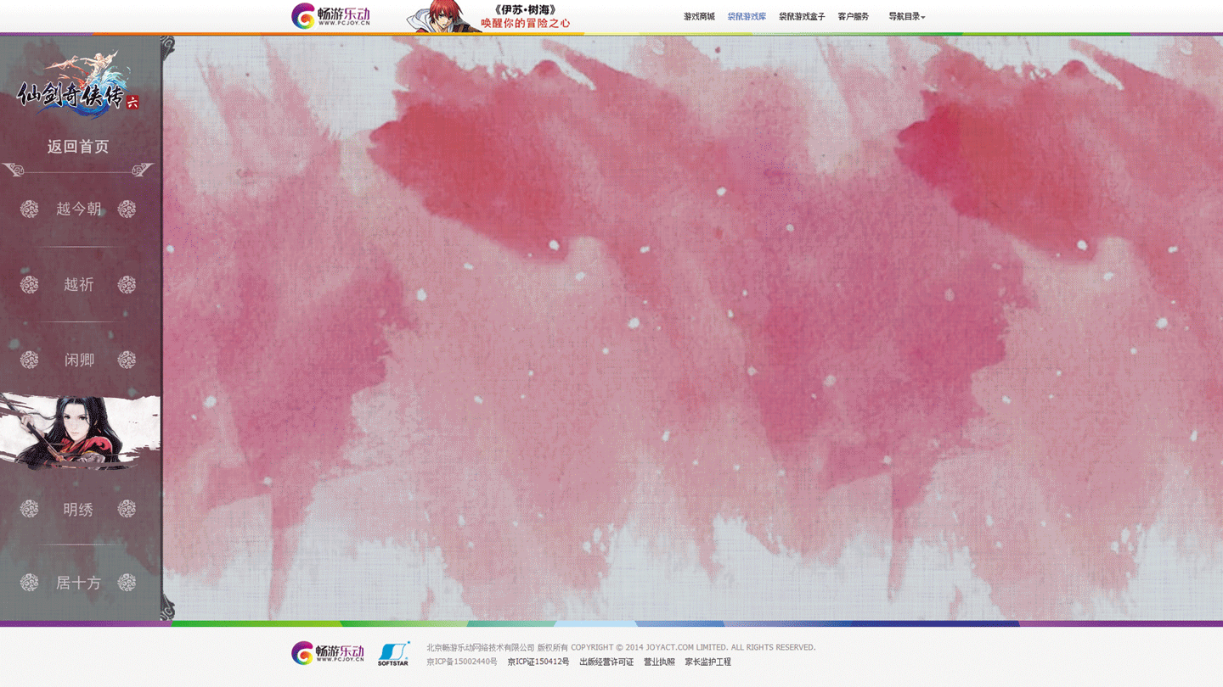Open the 家长监护工程 footer link

(707, 662)
